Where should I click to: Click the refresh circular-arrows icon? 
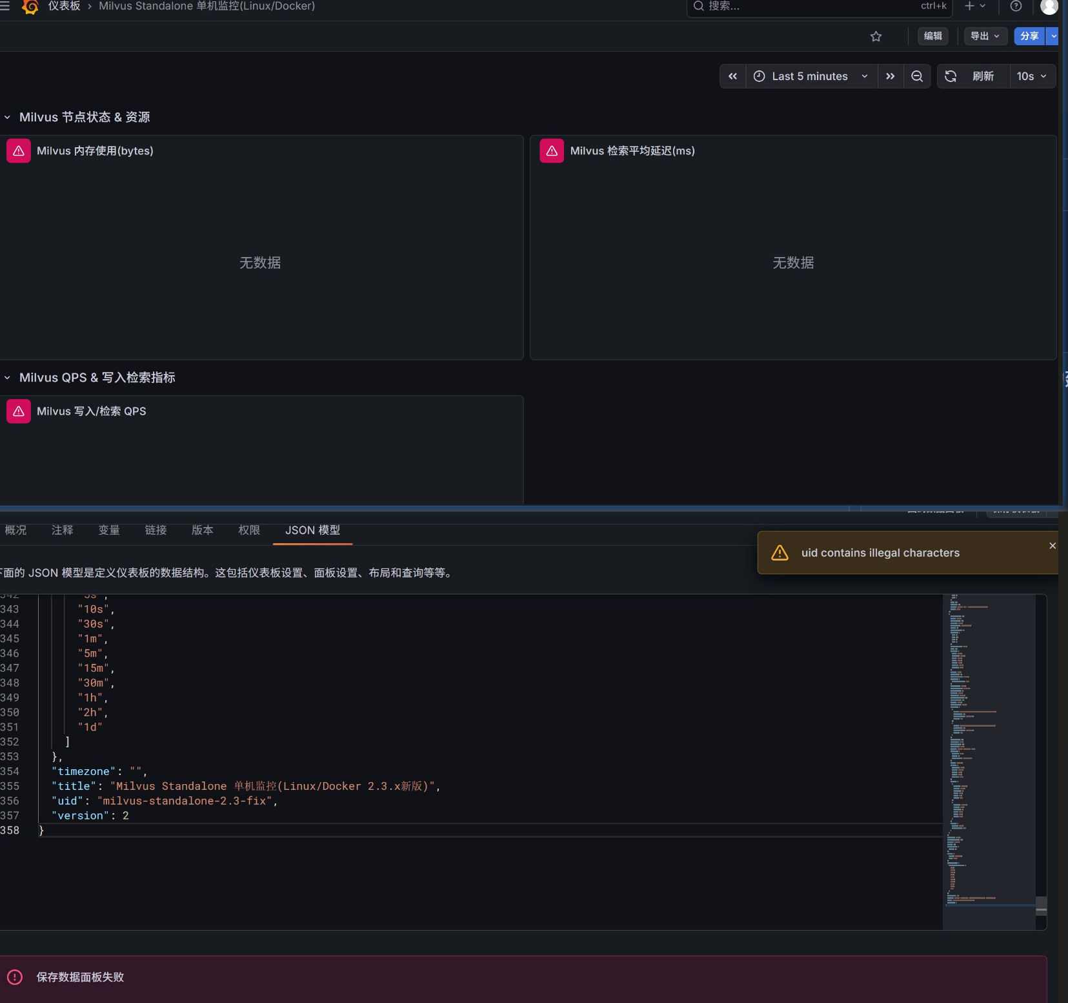(x=951, y=76)
